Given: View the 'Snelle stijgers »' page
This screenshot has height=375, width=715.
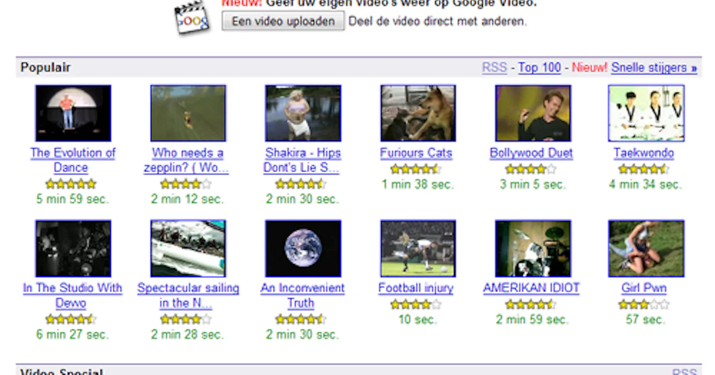Looking at the screenshot, I should tap(653, 68).
